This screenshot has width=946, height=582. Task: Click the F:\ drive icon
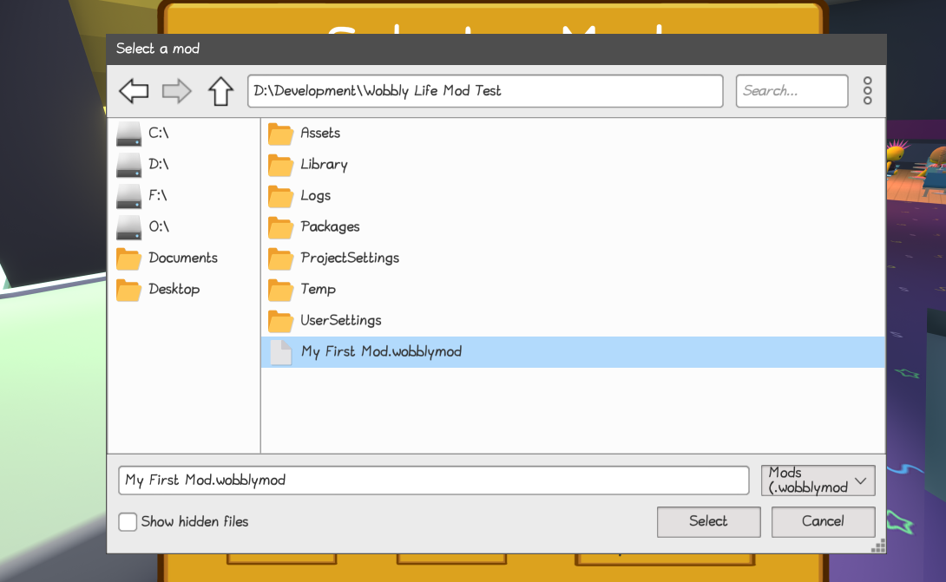[x=128, y=196]
